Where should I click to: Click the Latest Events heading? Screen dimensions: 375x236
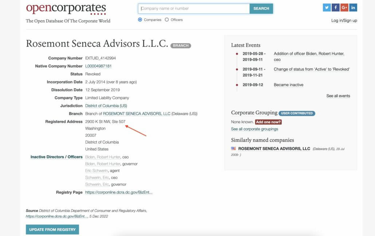point(246,45)
